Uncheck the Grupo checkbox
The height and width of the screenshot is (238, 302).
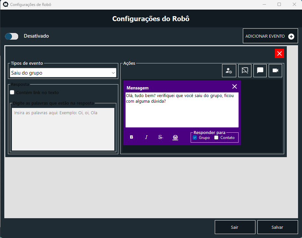[x=195, y=138]
